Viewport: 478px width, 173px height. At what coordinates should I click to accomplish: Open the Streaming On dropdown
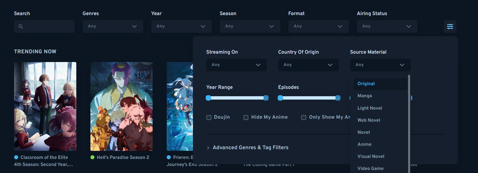click(237, 65)
